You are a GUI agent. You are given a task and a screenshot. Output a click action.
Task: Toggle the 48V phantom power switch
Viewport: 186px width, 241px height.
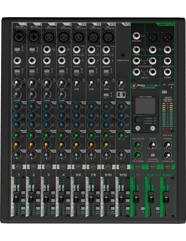pos(164,92)
